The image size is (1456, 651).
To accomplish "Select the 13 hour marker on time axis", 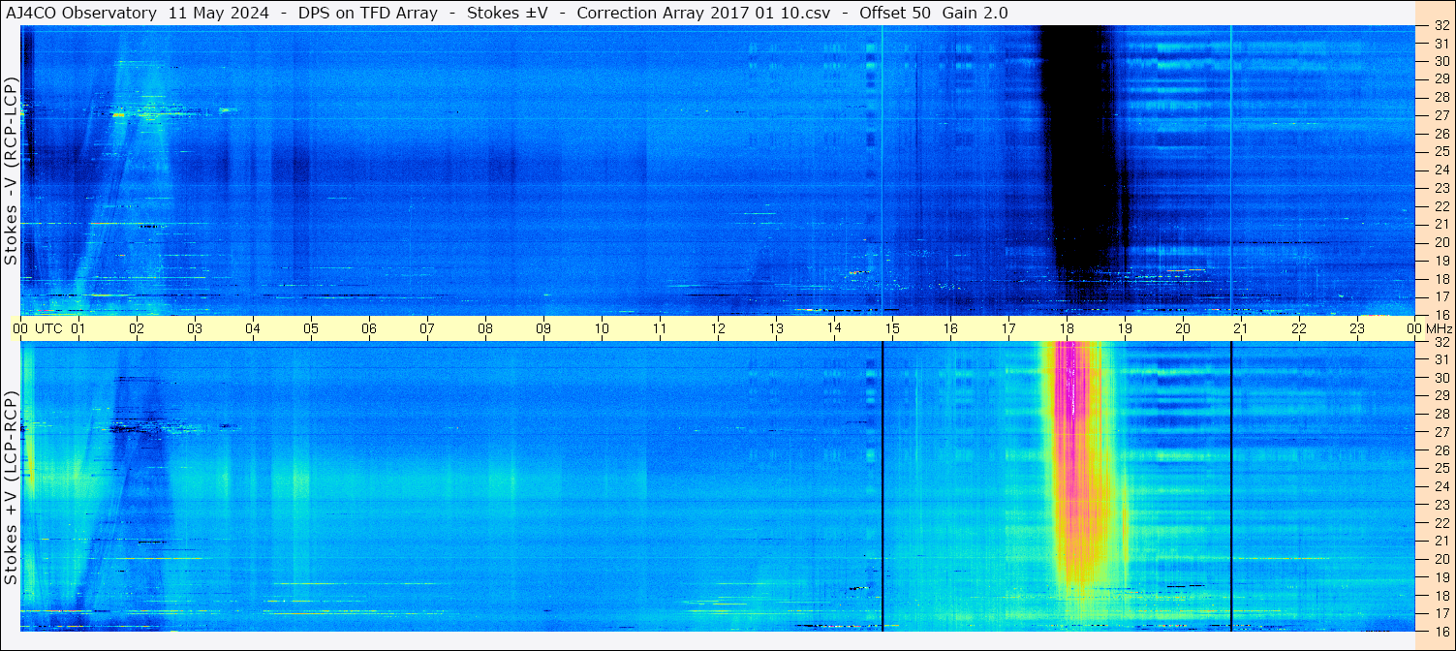I will [776, 329].
